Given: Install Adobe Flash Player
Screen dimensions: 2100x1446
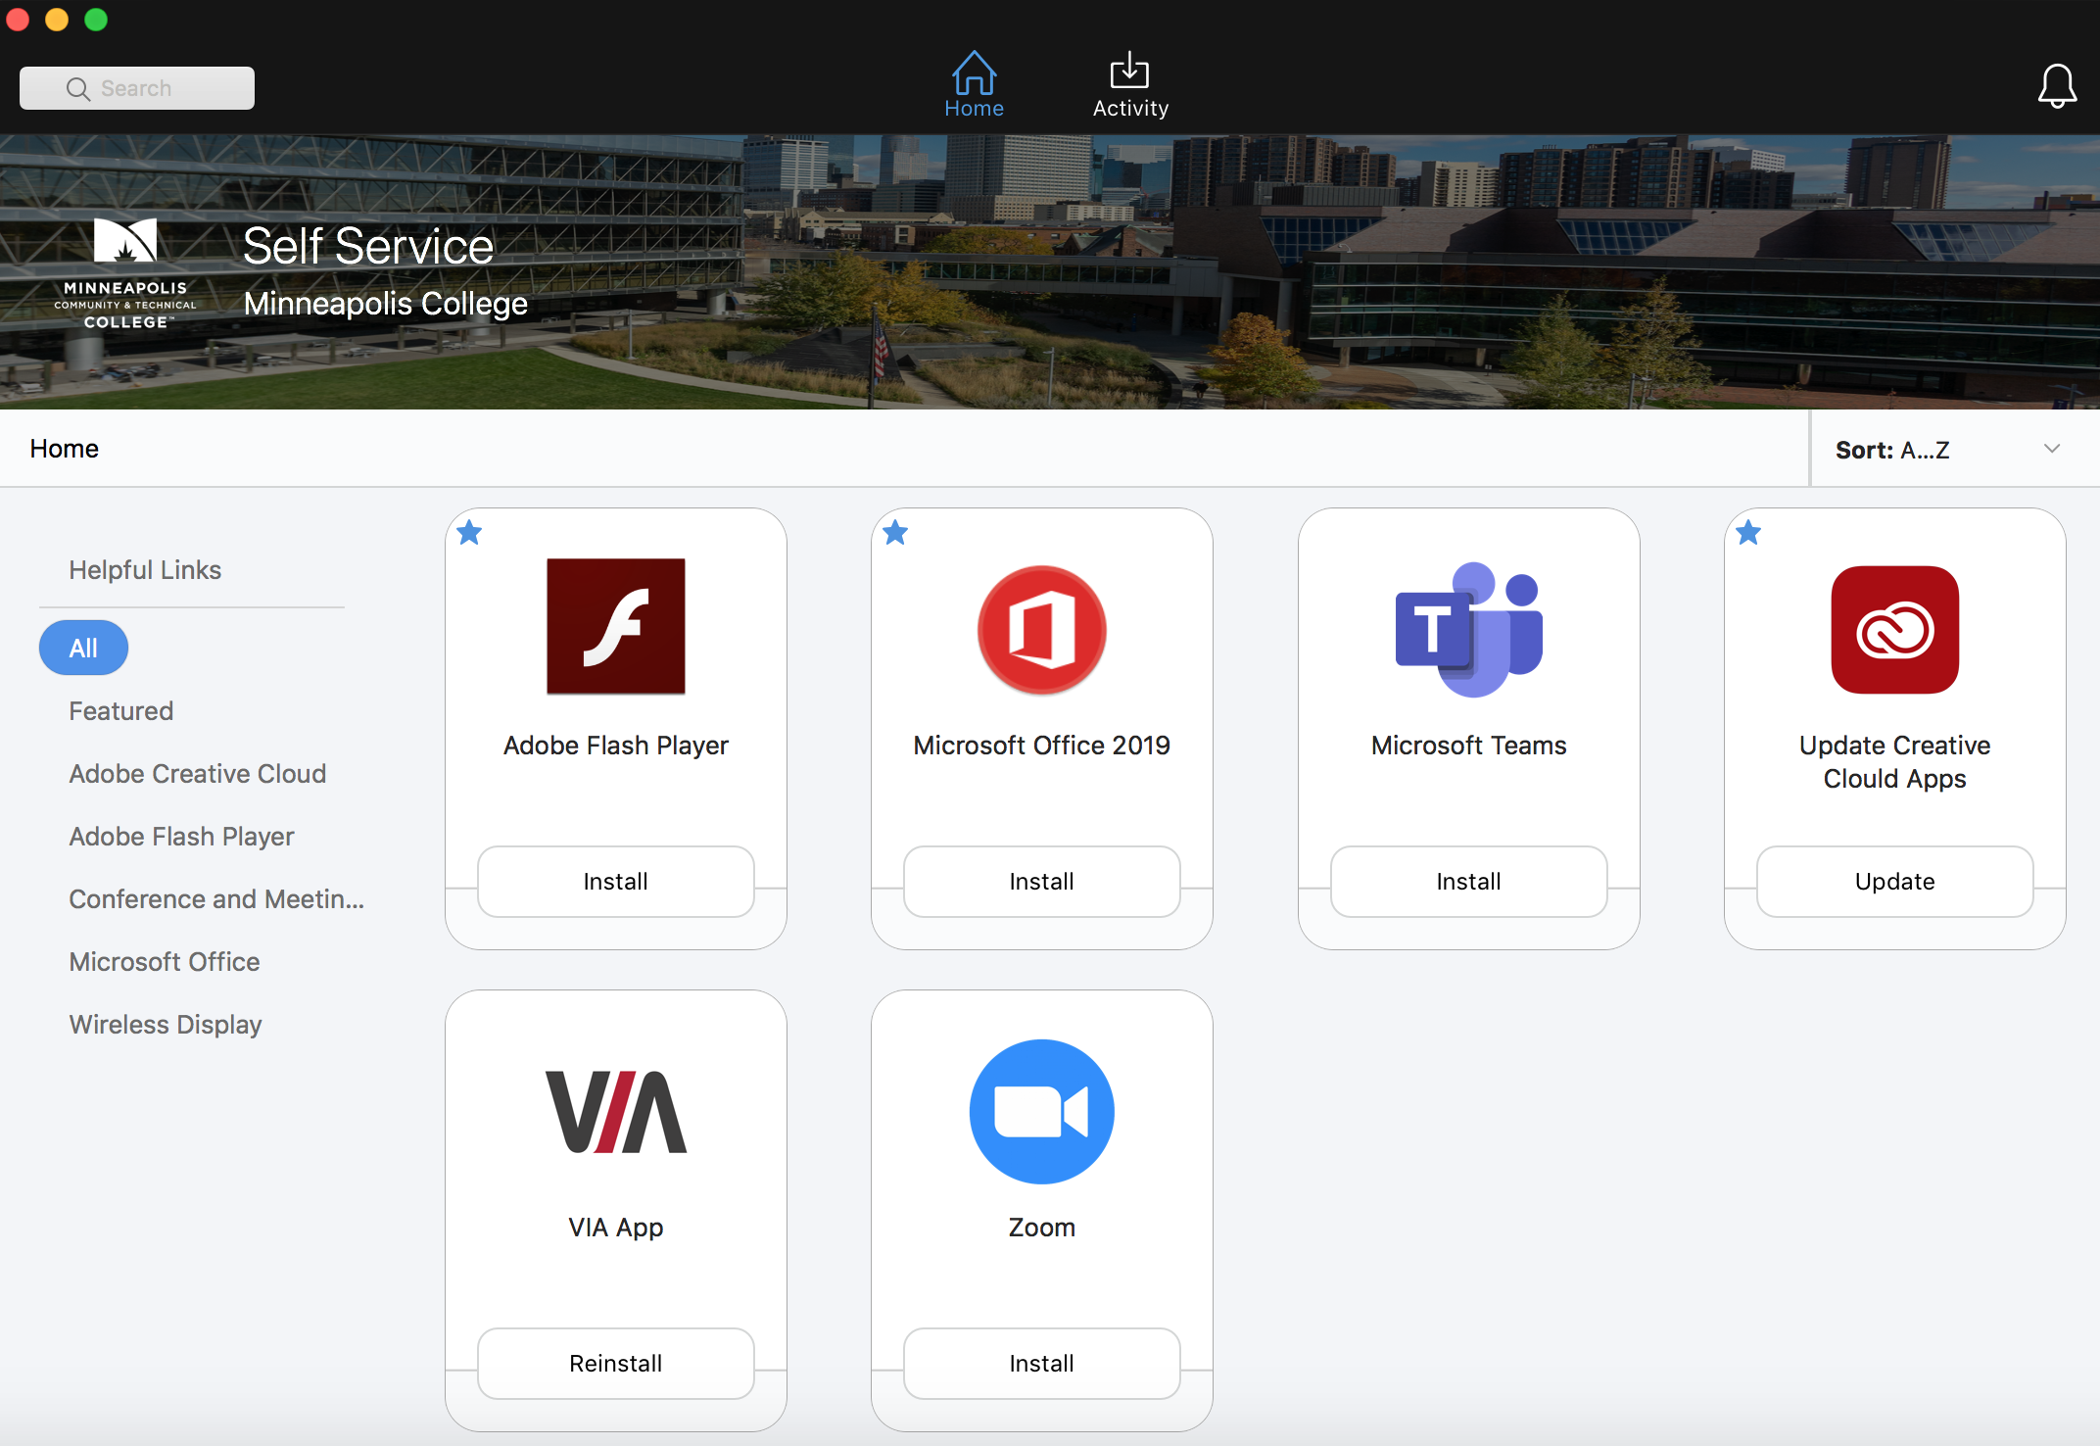Looking at the screenshot, I should 616,882.
